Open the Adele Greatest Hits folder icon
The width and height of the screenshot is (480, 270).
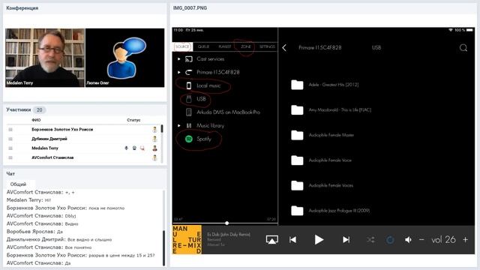[x=297, y=85]
